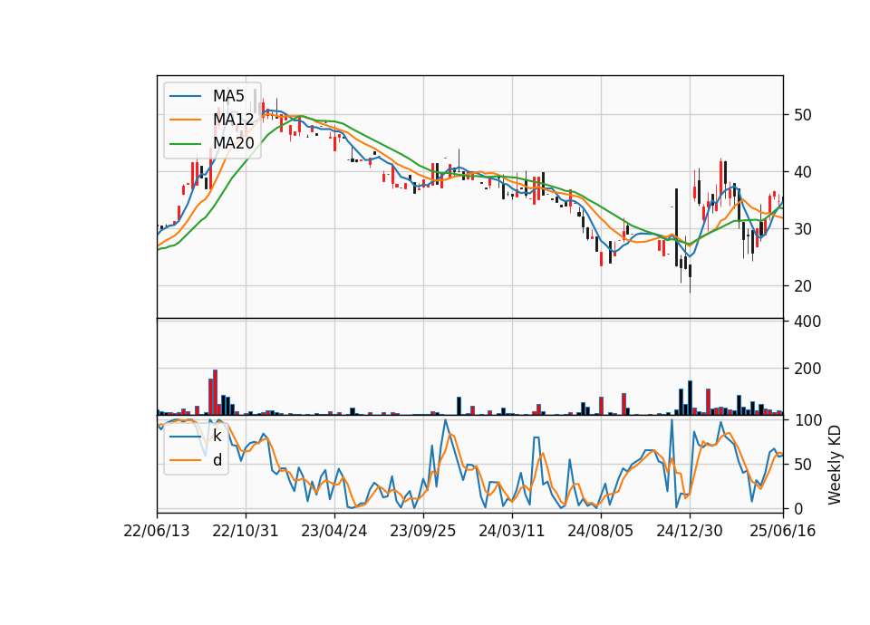
Task: Click the 24/03/11 date tick label
Action: point(511,531)
